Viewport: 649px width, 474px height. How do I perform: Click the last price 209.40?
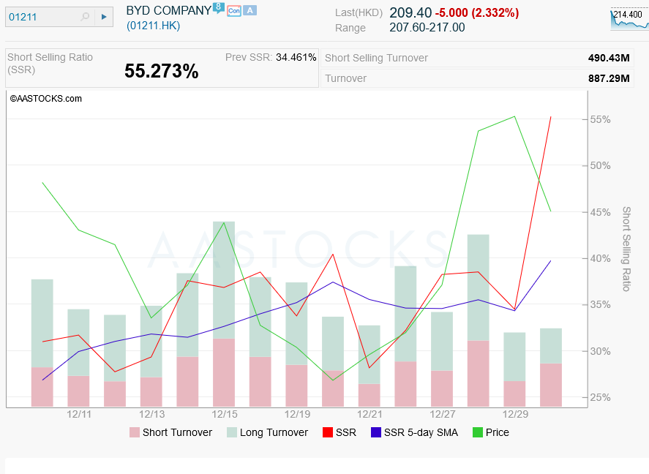pyautogui.click(x=410, y=13)
